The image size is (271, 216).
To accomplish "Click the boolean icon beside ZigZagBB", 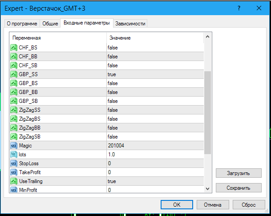I will (14, 128).
